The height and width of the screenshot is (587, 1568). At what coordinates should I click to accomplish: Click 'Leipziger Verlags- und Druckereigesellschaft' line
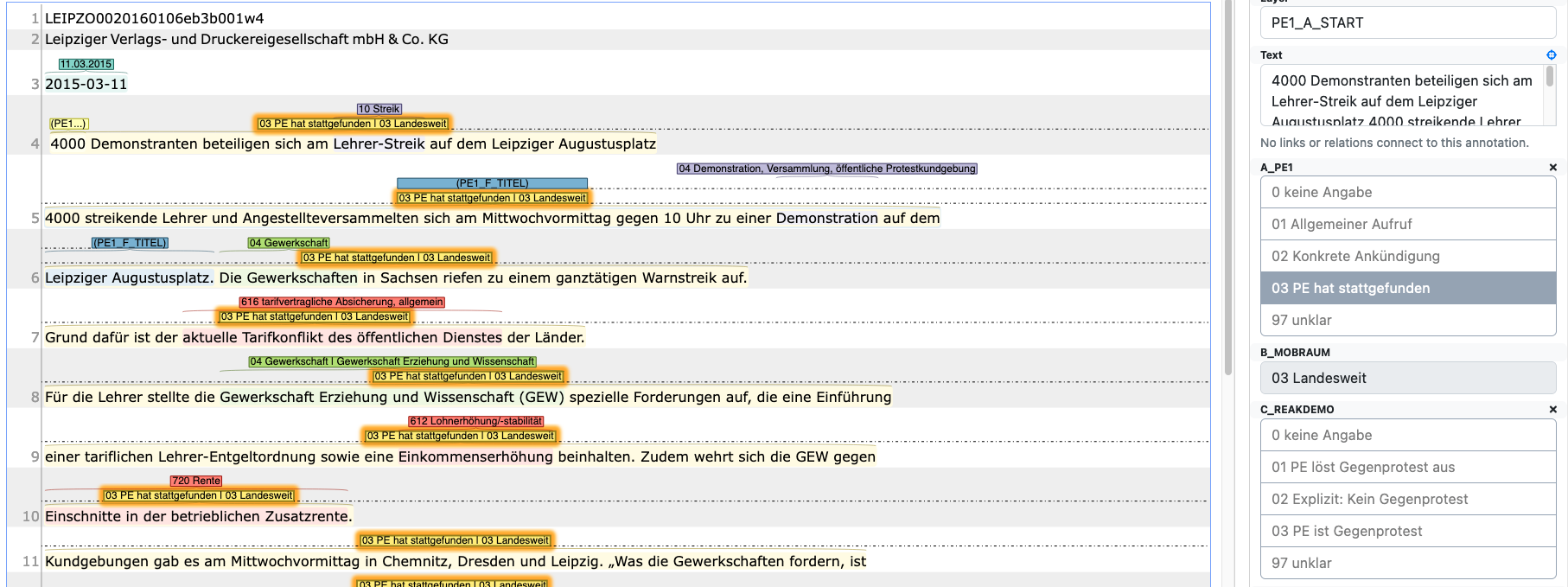point(246,39)
